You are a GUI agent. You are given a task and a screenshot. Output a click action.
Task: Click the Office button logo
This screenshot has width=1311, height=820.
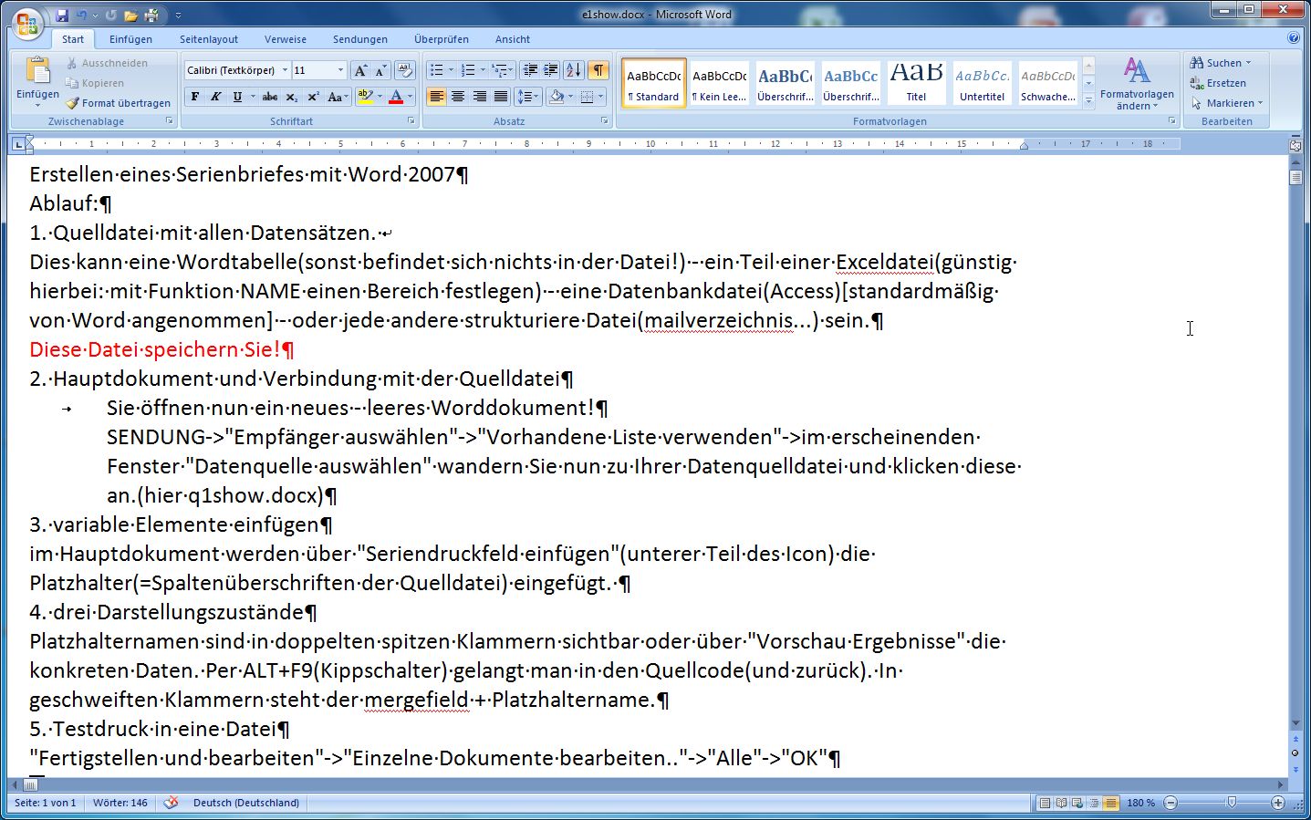27,23
